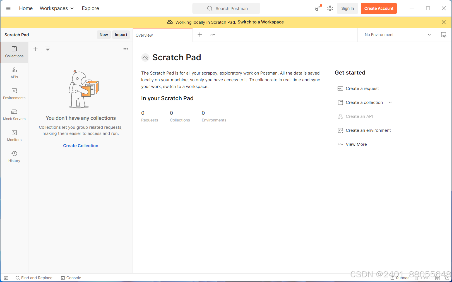Viewport: 452px width, 282px height.
Task: Click the cloud-off icon beside Scratch Pad heading
Action: coord(145,58)
